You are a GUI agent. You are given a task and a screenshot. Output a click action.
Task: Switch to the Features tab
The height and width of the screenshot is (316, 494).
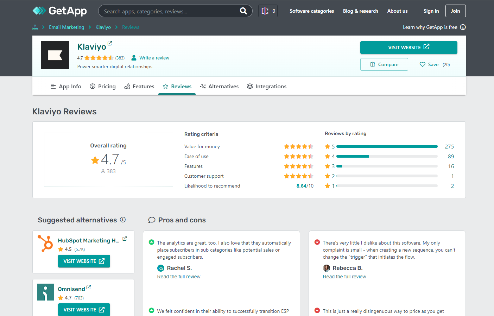tap(139, 86)
